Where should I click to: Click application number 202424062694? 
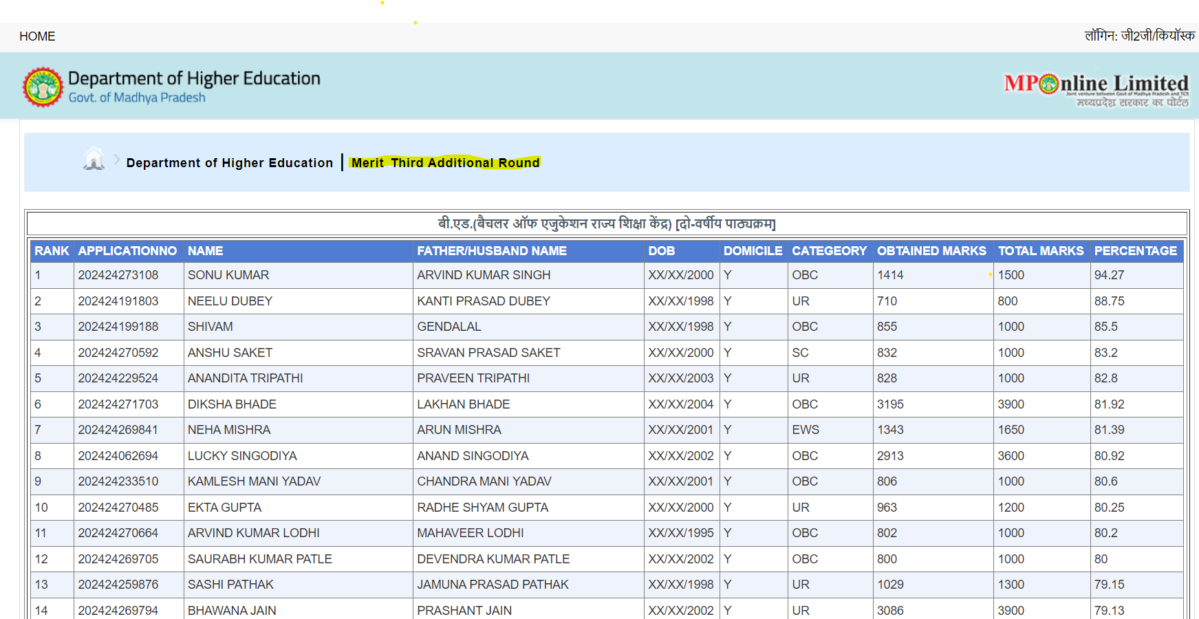point(118,456)
